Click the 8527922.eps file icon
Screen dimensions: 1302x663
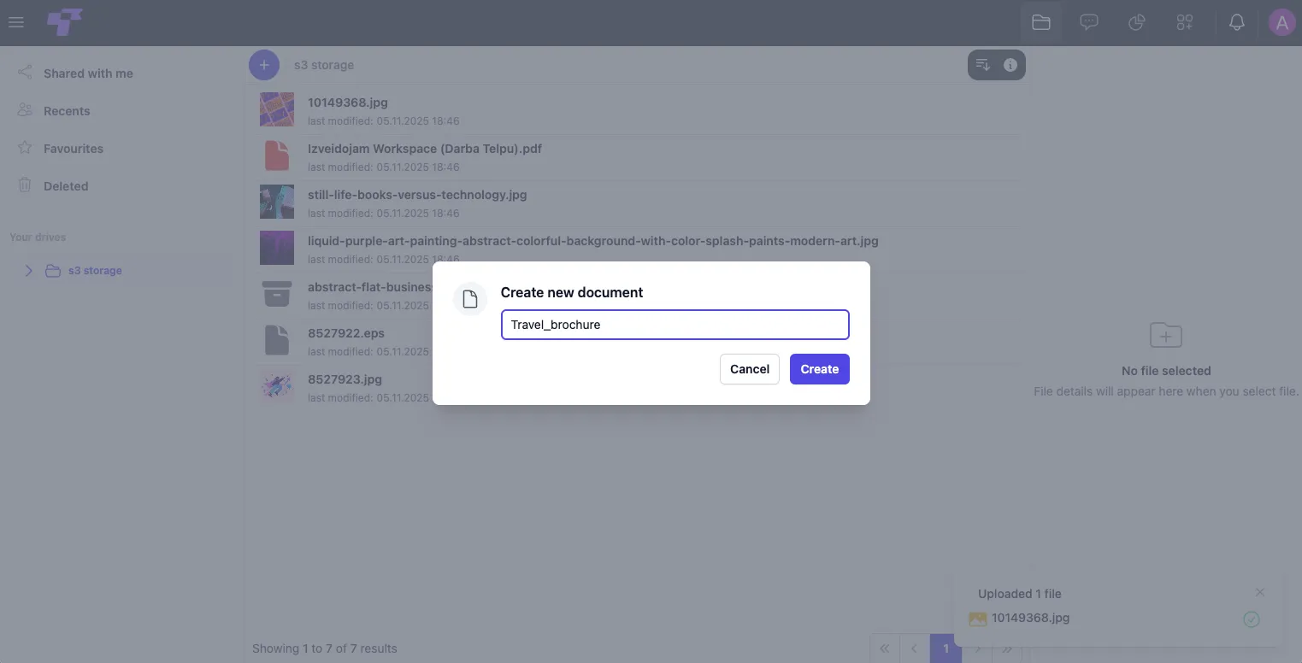point(277,340)
